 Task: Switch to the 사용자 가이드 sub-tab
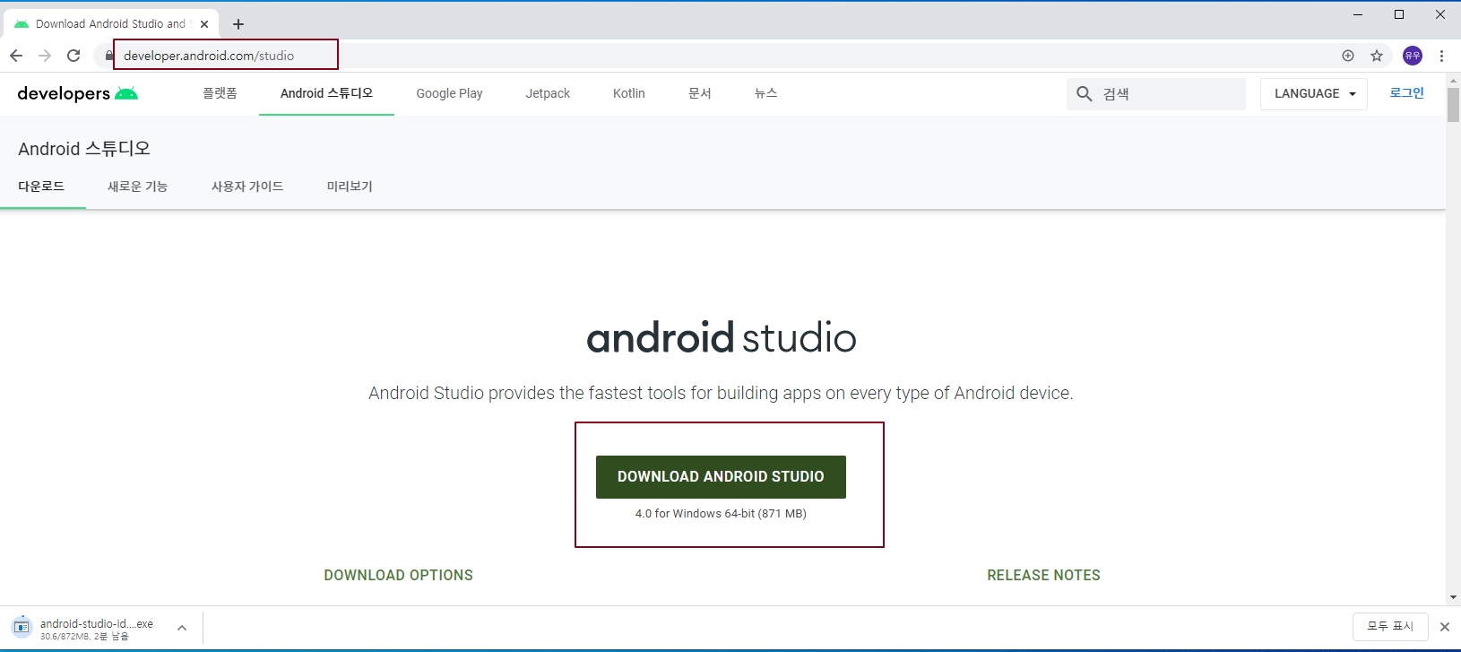247,187
